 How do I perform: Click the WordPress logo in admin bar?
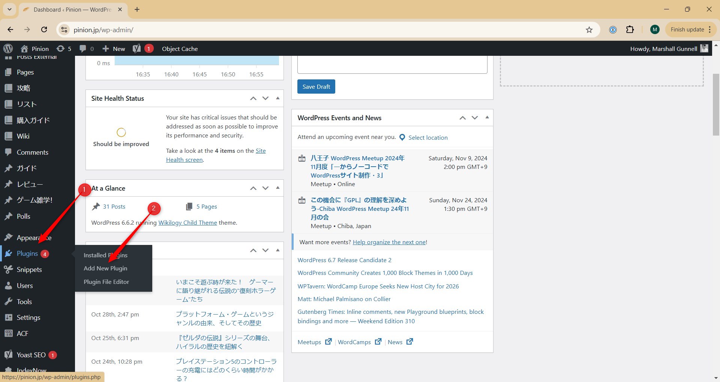[x=8, y=49]
